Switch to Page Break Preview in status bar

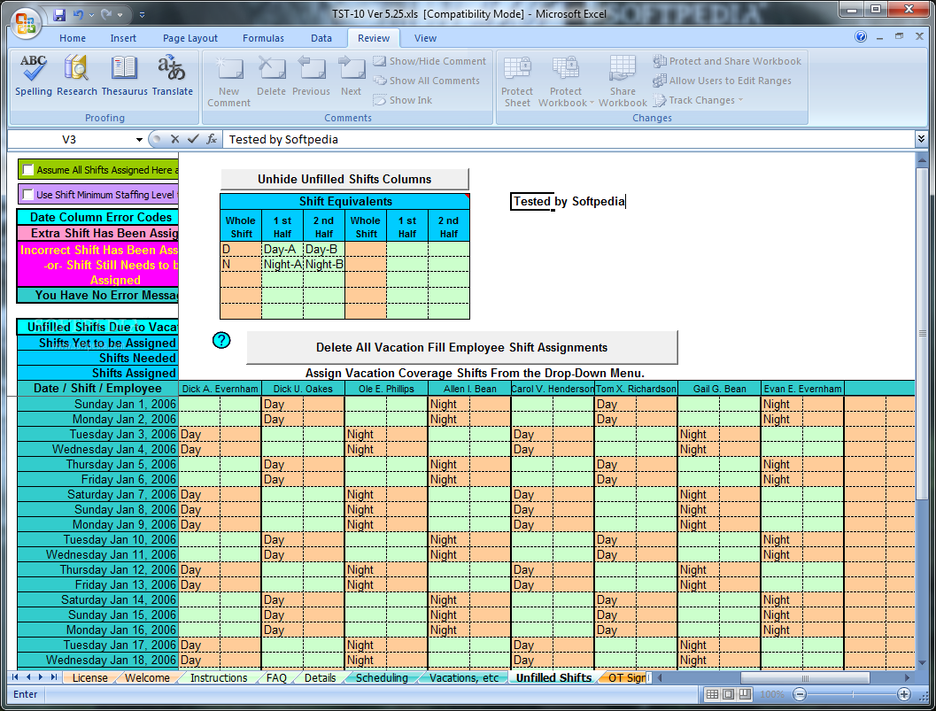click(x=745, y=694)
